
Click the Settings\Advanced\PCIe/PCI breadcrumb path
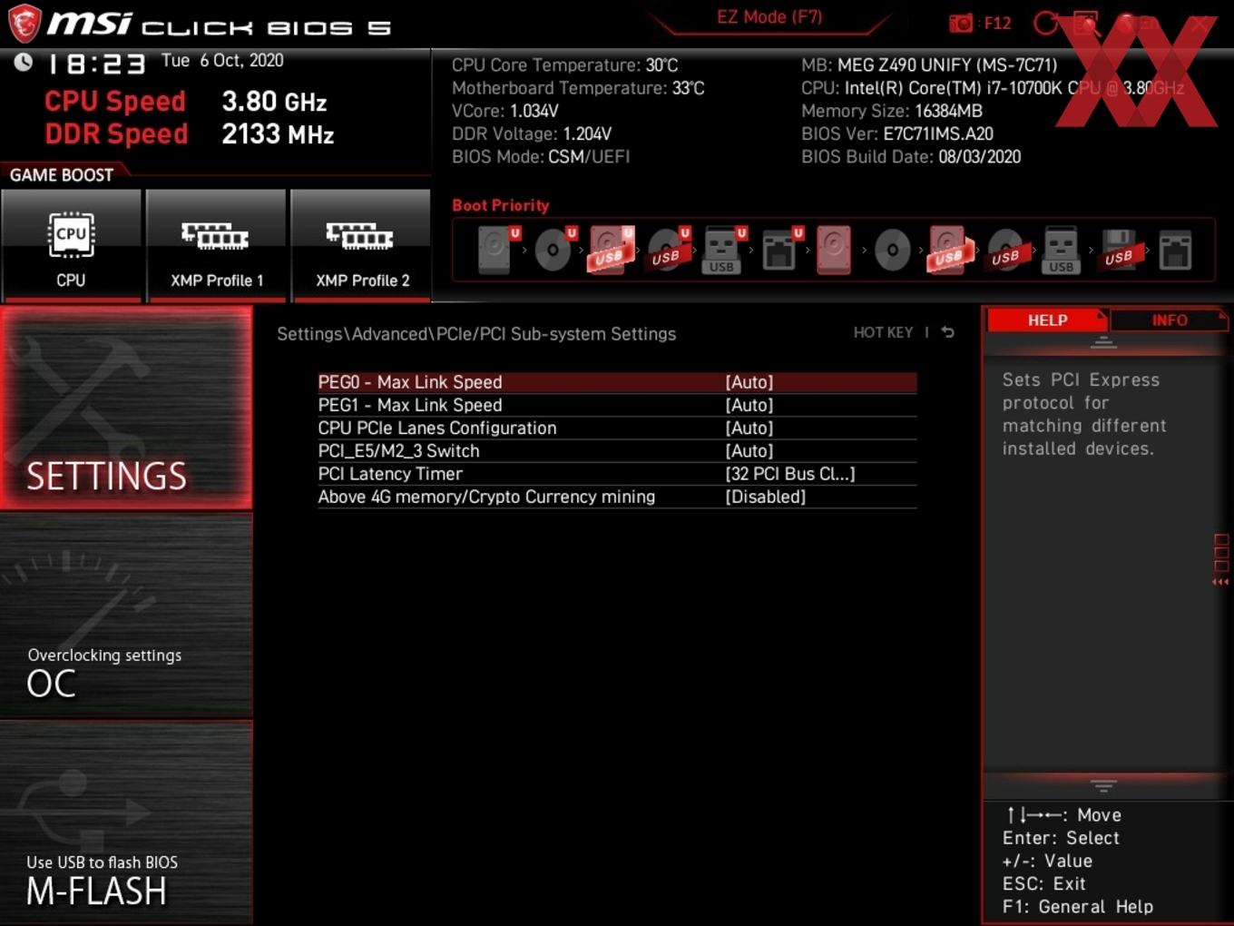tap(476, 334)
